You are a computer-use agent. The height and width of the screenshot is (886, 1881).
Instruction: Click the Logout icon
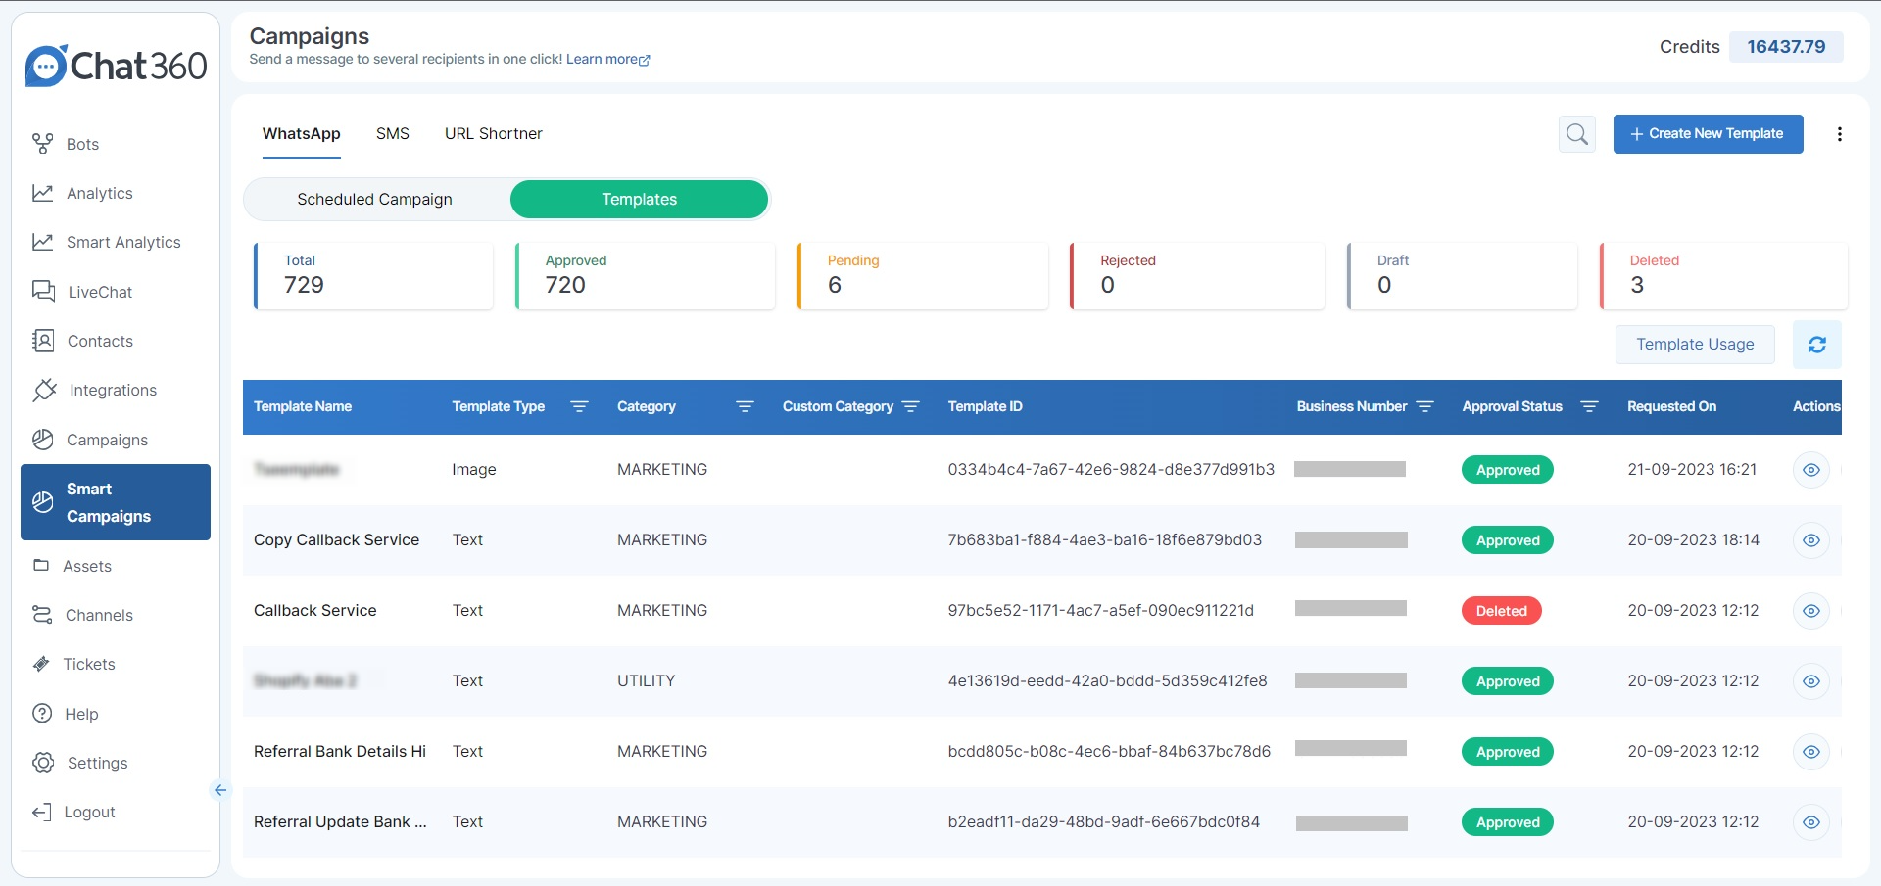(41, 812)
